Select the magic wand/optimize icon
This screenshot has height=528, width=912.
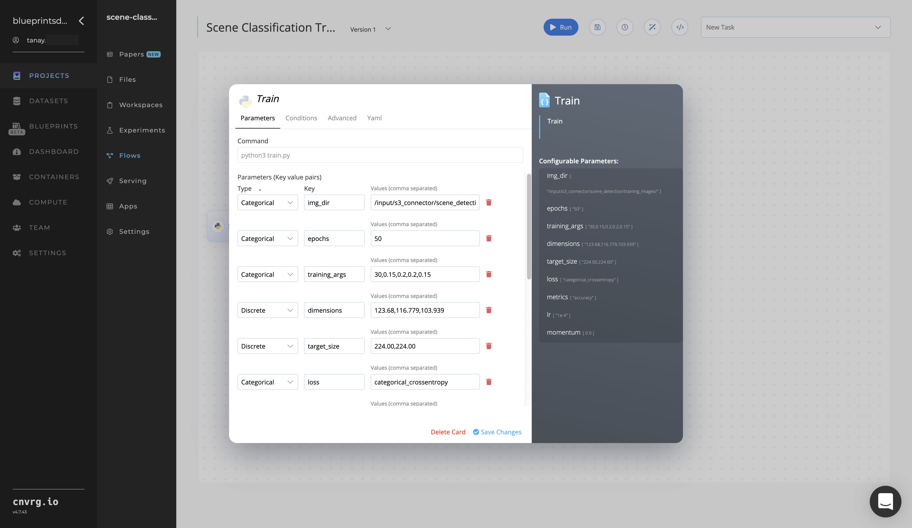(652, 27)
